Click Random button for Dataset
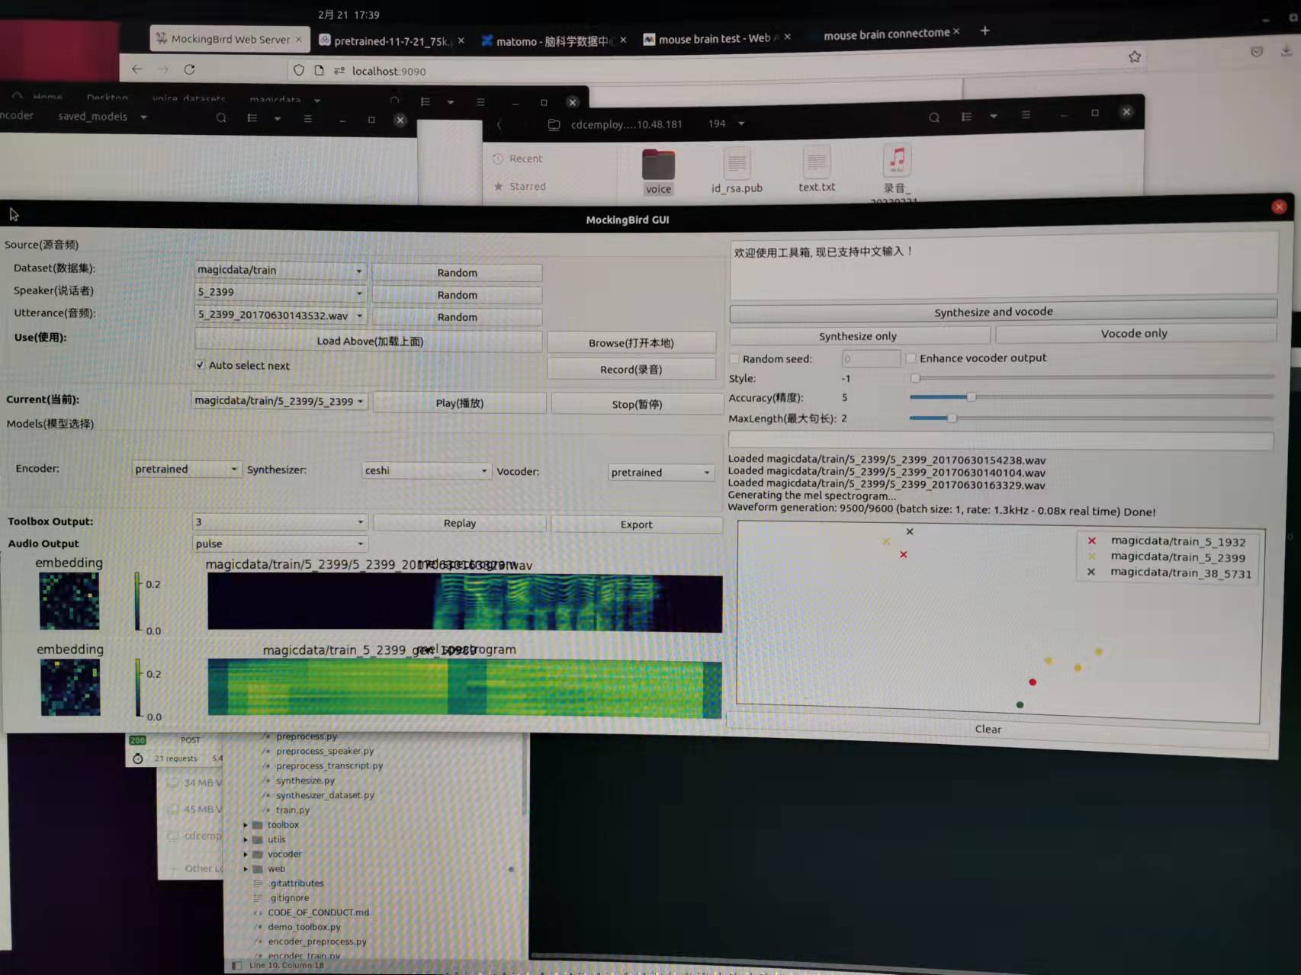The image size is (1301, 975). 457,273
